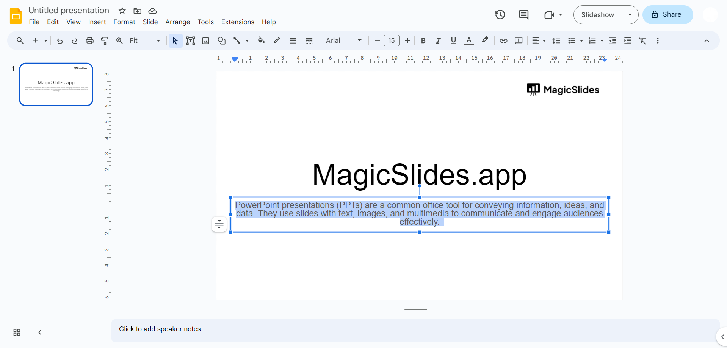Open the comments panel icon
Screen dimensions: 727x348
coord(523,15)
